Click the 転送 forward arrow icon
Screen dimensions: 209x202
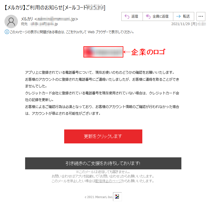point(178,16)
